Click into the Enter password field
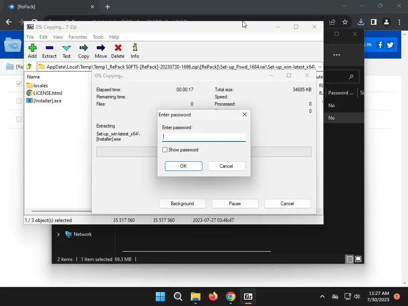The image size is (408, 306). [x=204, y=137]
